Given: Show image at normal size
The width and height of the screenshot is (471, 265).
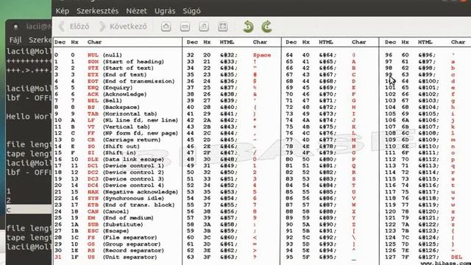Looking at the screenshot, I should coord(204,26).
